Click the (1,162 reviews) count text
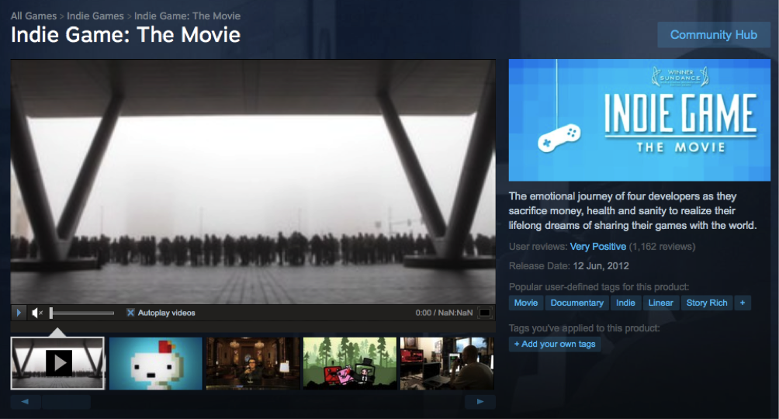779x419 pixels. click(x=663, y=247)
